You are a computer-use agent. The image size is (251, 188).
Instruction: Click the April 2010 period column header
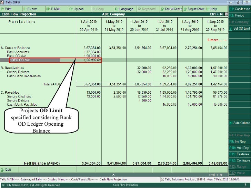[89, 25]
